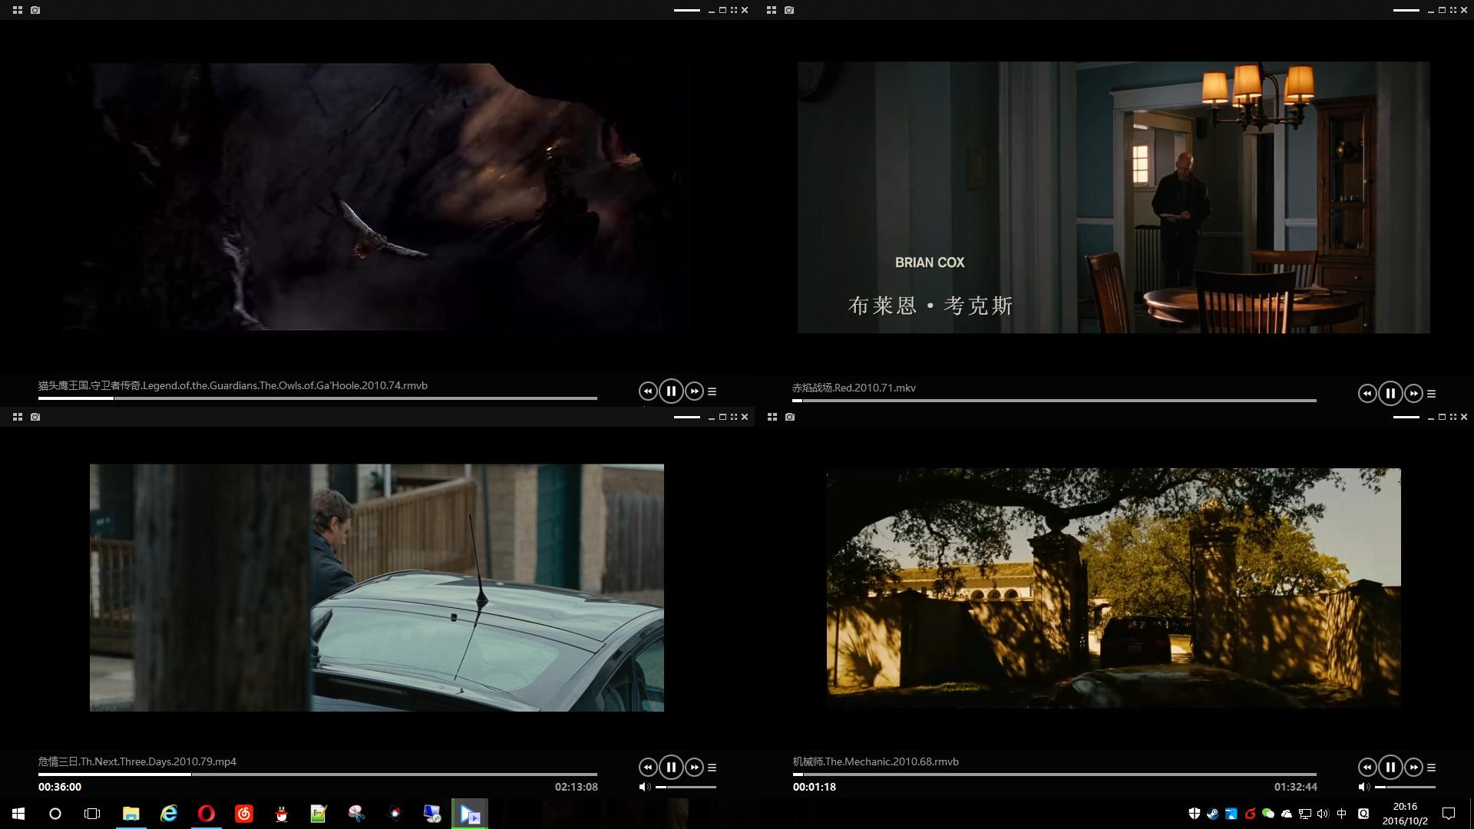Image resolution: width=1474 pixels, height=829 pixels.
Task: Mute The Next Three Days player volume
Action: pyautogui.click(x=644, y=787)
